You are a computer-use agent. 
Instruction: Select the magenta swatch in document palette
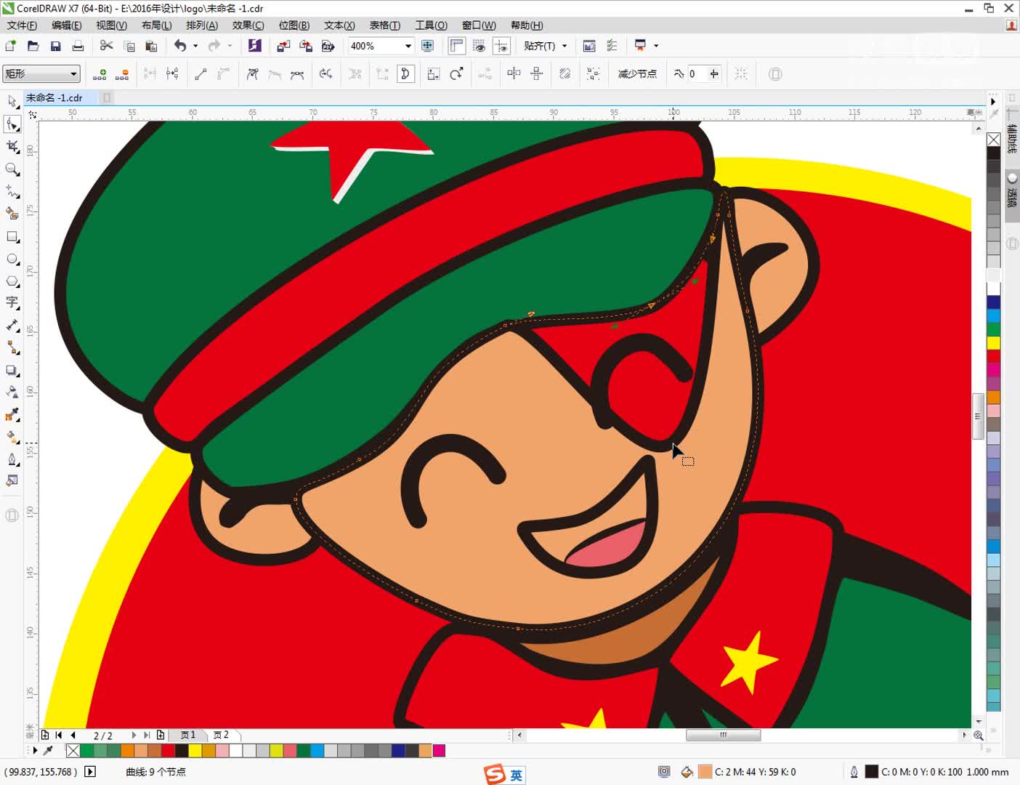pyautogui.click(x=439, y=751)
